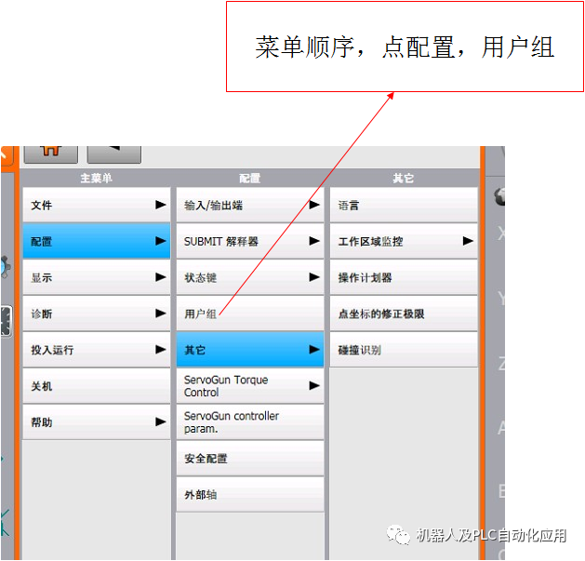
Task: Expand arrow on the 投入运行 row
Action: (x=160, y=350)
